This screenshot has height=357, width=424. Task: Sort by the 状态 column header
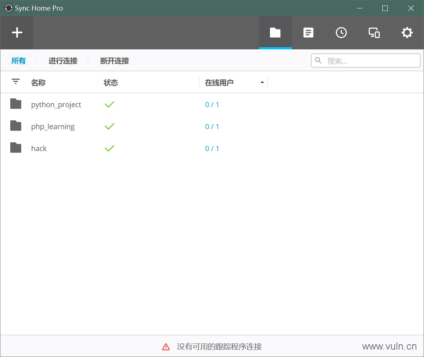111,83
